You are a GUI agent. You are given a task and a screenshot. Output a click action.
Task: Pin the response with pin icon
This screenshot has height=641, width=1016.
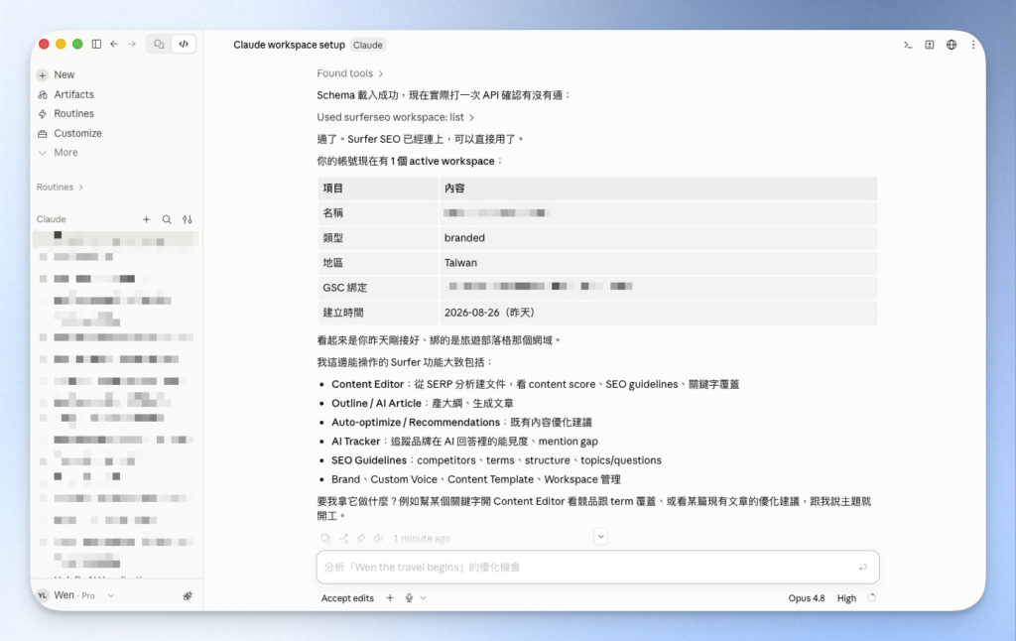pos(361,539)
